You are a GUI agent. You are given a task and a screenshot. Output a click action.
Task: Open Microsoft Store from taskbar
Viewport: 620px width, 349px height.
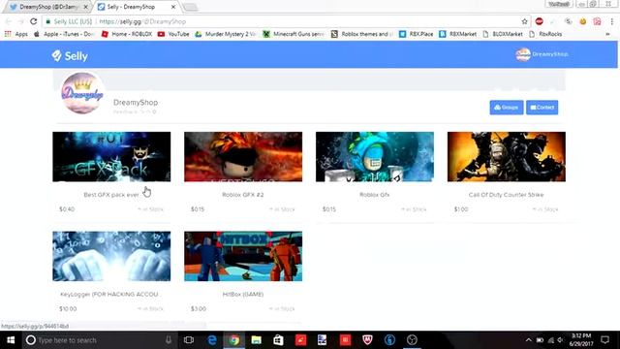coord(278,340)
